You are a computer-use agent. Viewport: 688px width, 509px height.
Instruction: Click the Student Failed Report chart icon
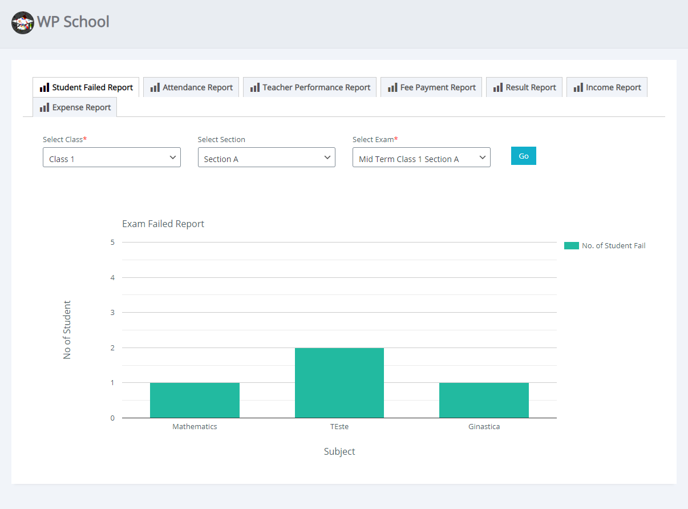[x=44, y=88]
